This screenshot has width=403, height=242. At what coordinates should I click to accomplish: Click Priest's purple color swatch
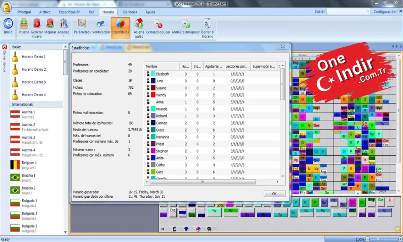[153, 144]
